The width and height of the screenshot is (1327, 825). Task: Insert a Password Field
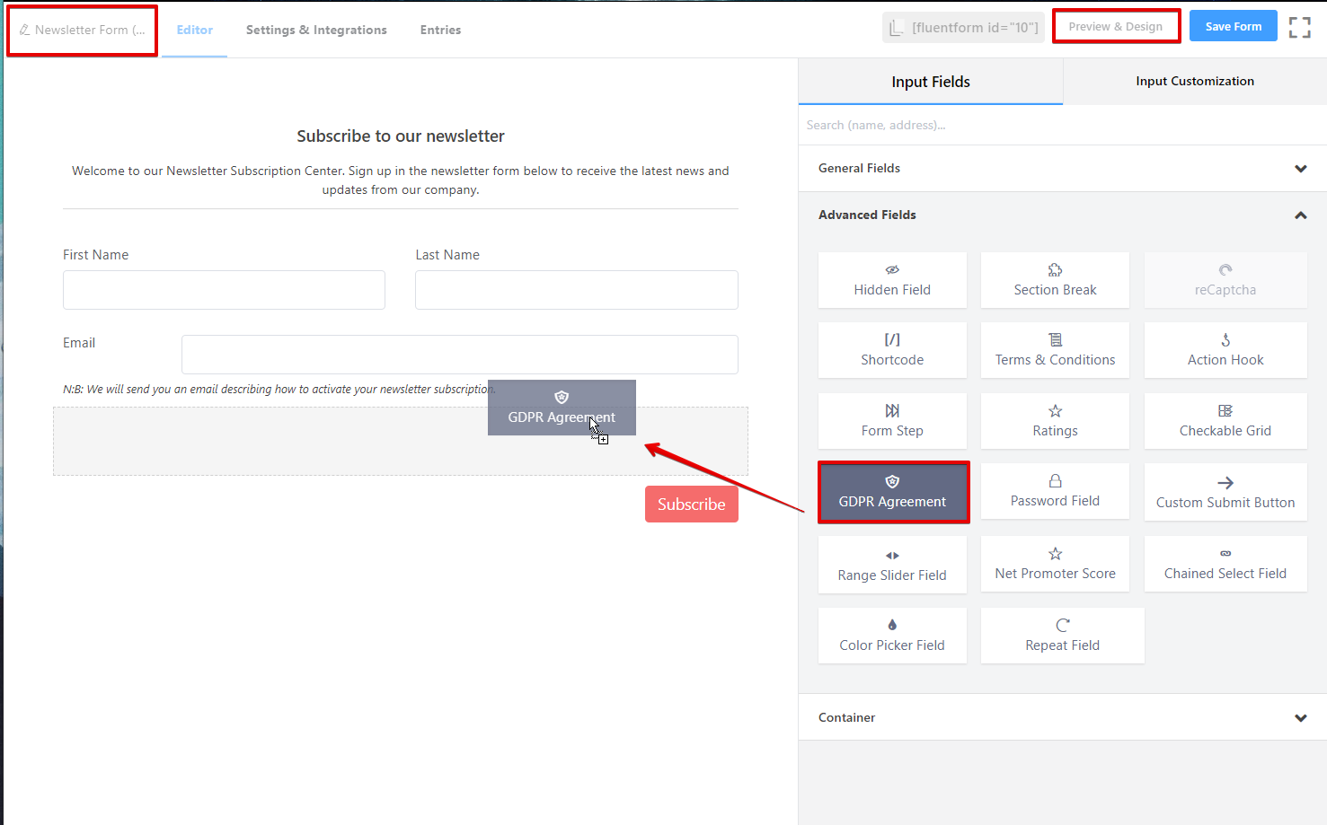(x=1055, y=491)
